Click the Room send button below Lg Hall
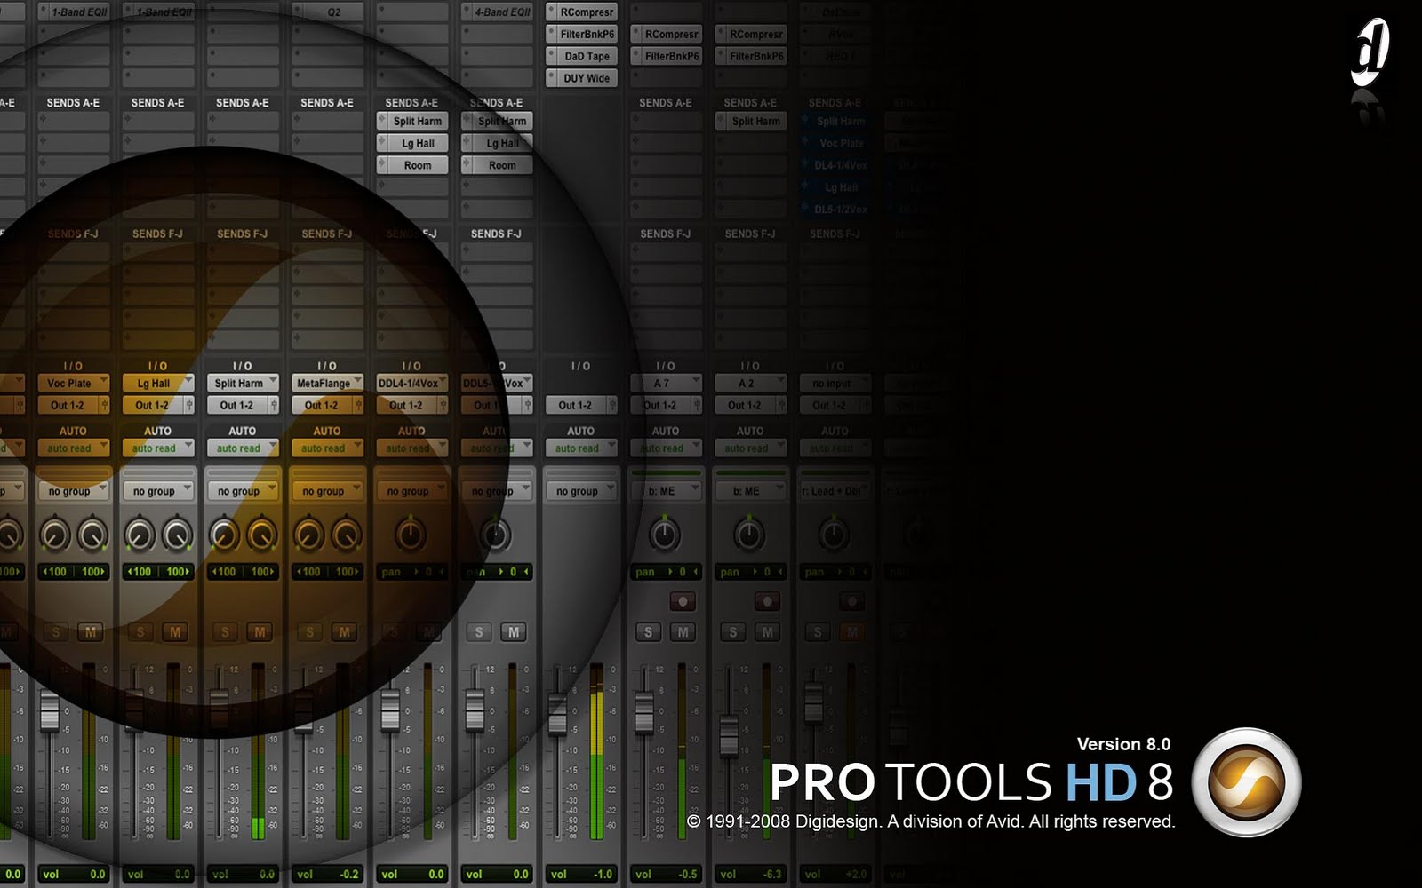The width and height of the screenshot is (1422, 888). pyautogui.click(x=412, y=165)
